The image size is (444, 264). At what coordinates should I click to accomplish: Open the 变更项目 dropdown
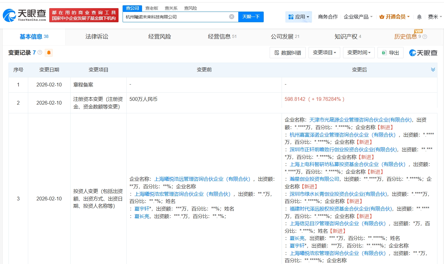[324, 53]
